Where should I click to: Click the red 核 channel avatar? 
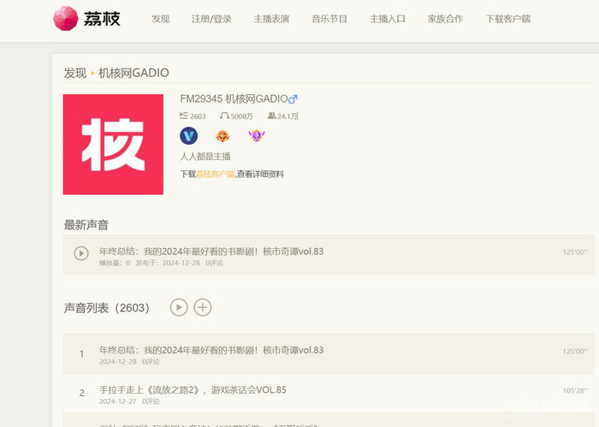pos(113,145)
